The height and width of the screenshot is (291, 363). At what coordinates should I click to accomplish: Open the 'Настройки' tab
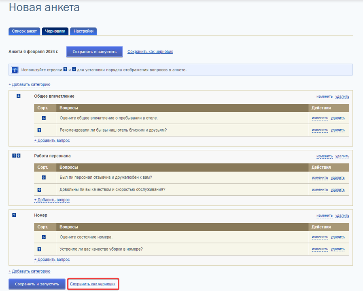83,31
